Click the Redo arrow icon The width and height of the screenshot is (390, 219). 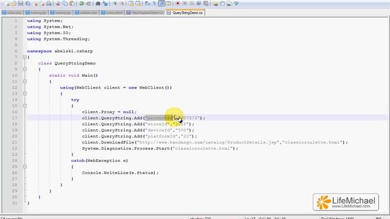point(88,4)
